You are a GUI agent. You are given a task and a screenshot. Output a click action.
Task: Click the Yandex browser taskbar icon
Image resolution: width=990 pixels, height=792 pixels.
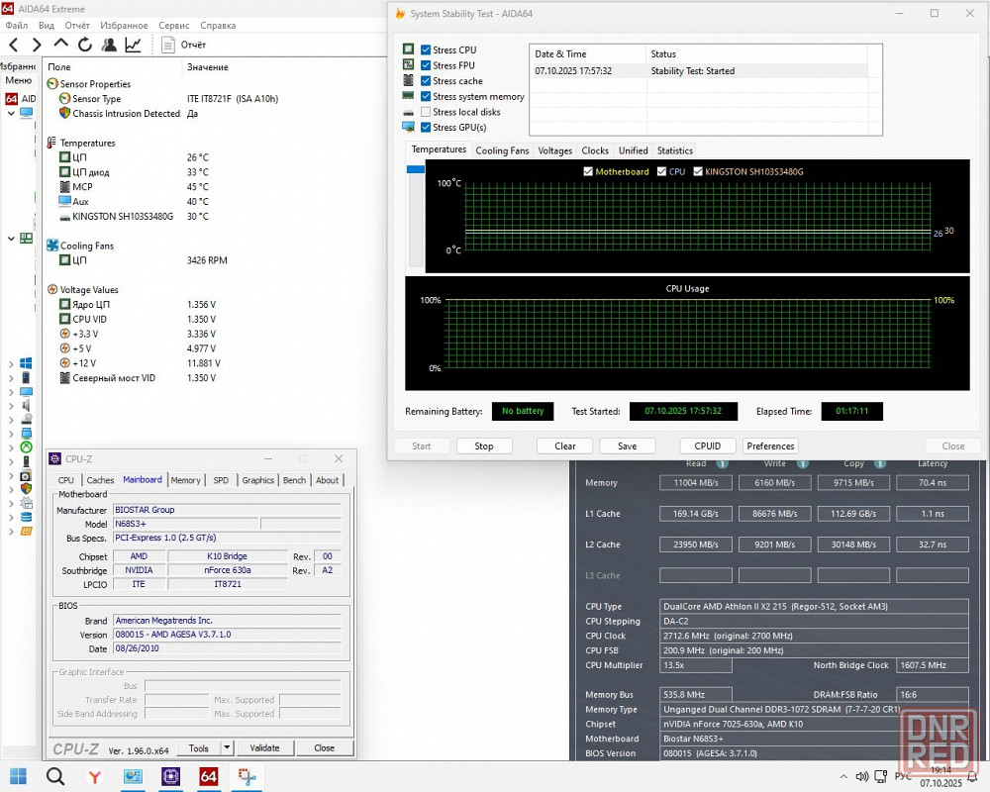coord(94,776)
